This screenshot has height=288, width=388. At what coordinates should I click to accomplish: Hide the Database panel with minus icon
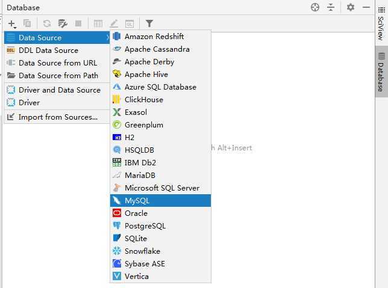366,7
